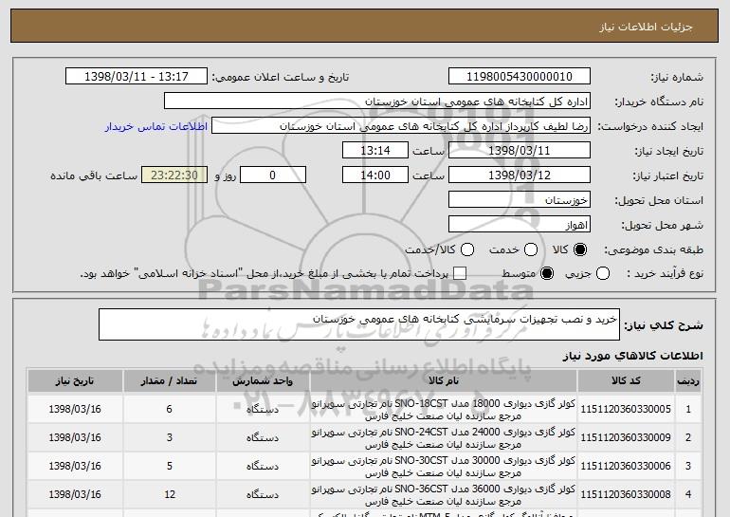Open the اطلاعات تماس خریدار link
Viewport: 730px width, 517px height.
(x=156, y=126)
